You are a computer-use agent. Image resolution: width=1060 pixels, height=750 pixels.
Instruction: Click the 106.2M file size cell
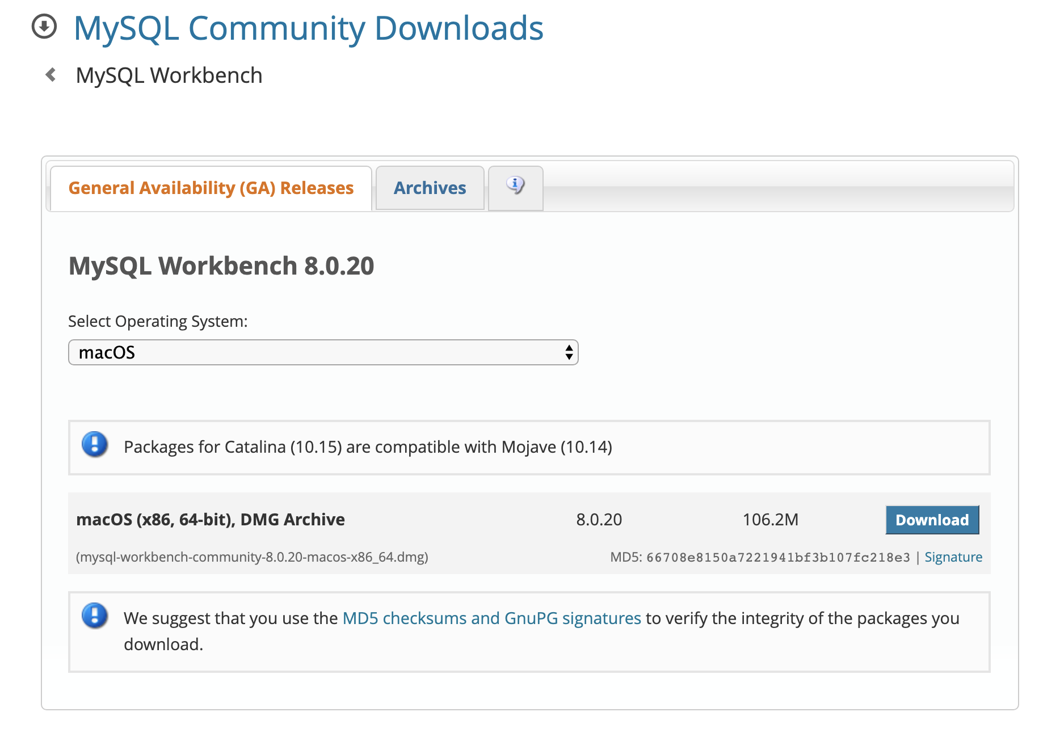click(771, 520)
